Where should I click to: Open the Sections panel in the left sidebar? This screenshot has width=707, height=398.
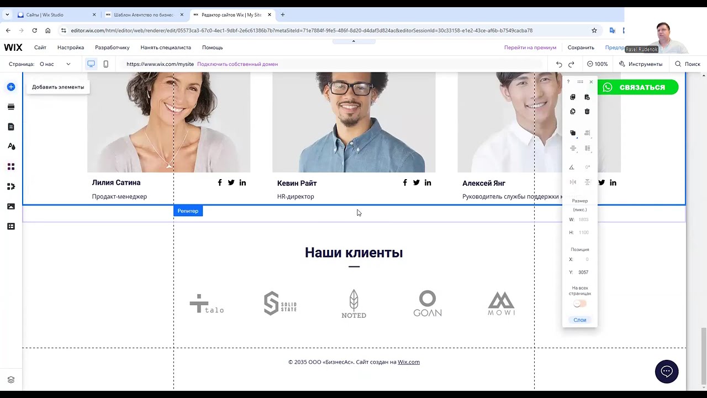tap(11, 107)
